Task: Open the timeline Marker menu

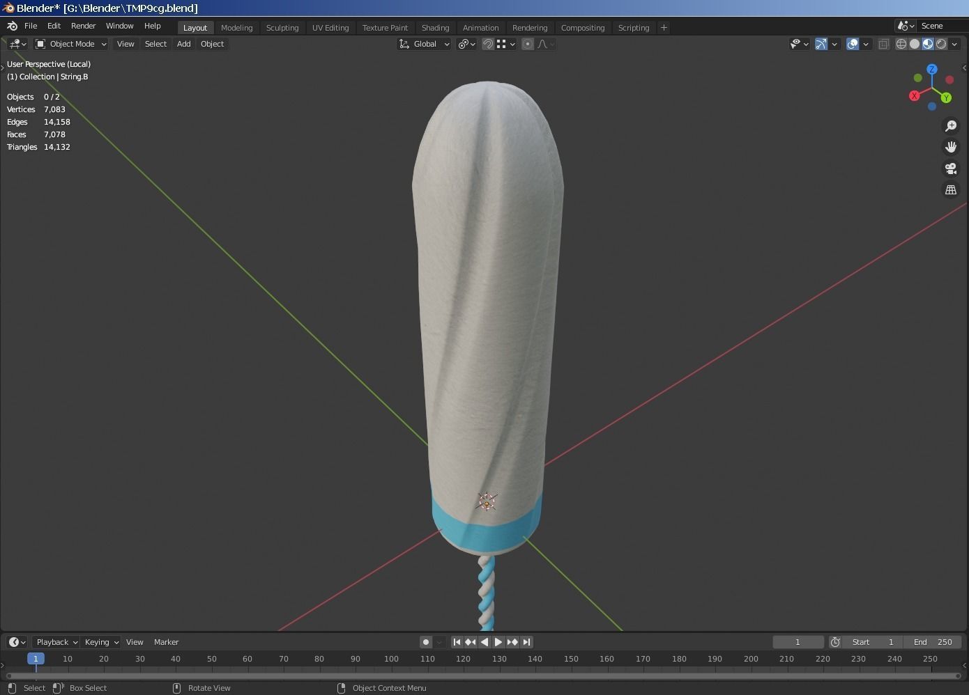Action: 166,642
